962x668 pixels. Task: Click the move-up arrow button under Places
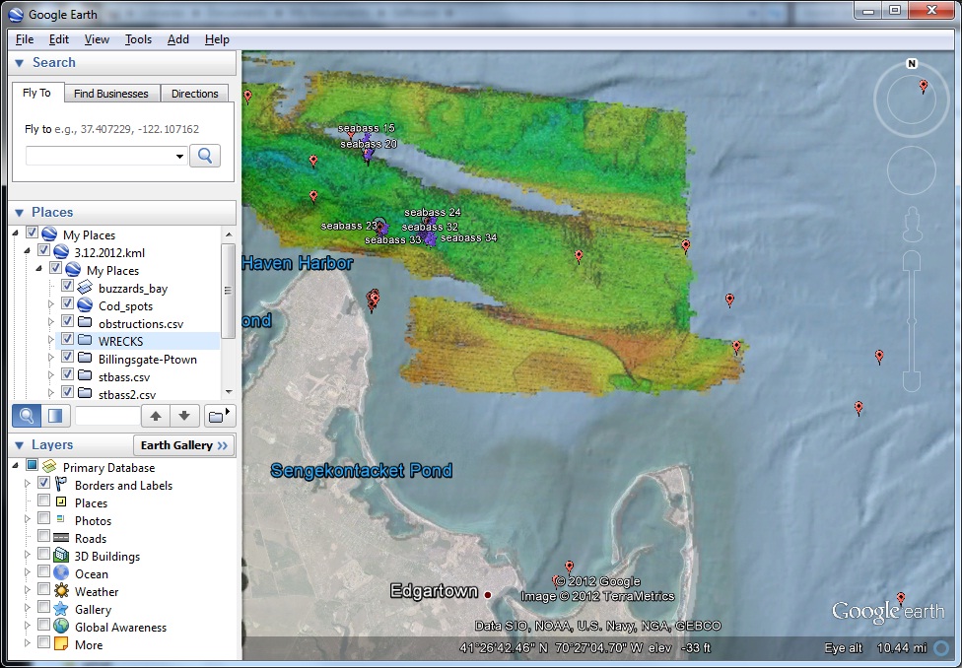(x=155, y=416)
